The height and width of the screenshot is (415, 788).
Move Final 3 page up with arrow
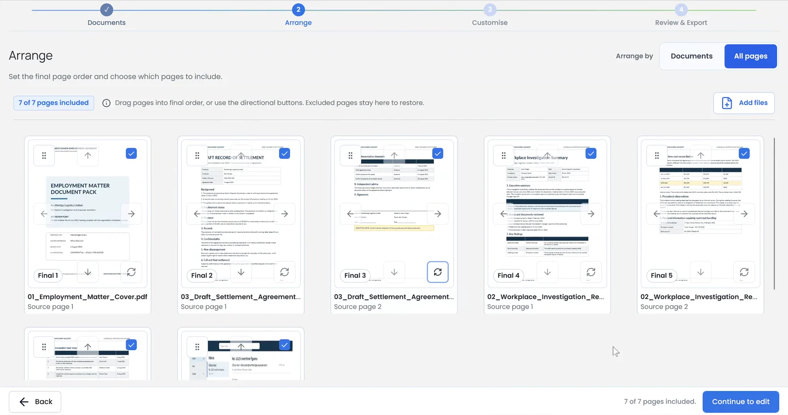click(394, 155)
